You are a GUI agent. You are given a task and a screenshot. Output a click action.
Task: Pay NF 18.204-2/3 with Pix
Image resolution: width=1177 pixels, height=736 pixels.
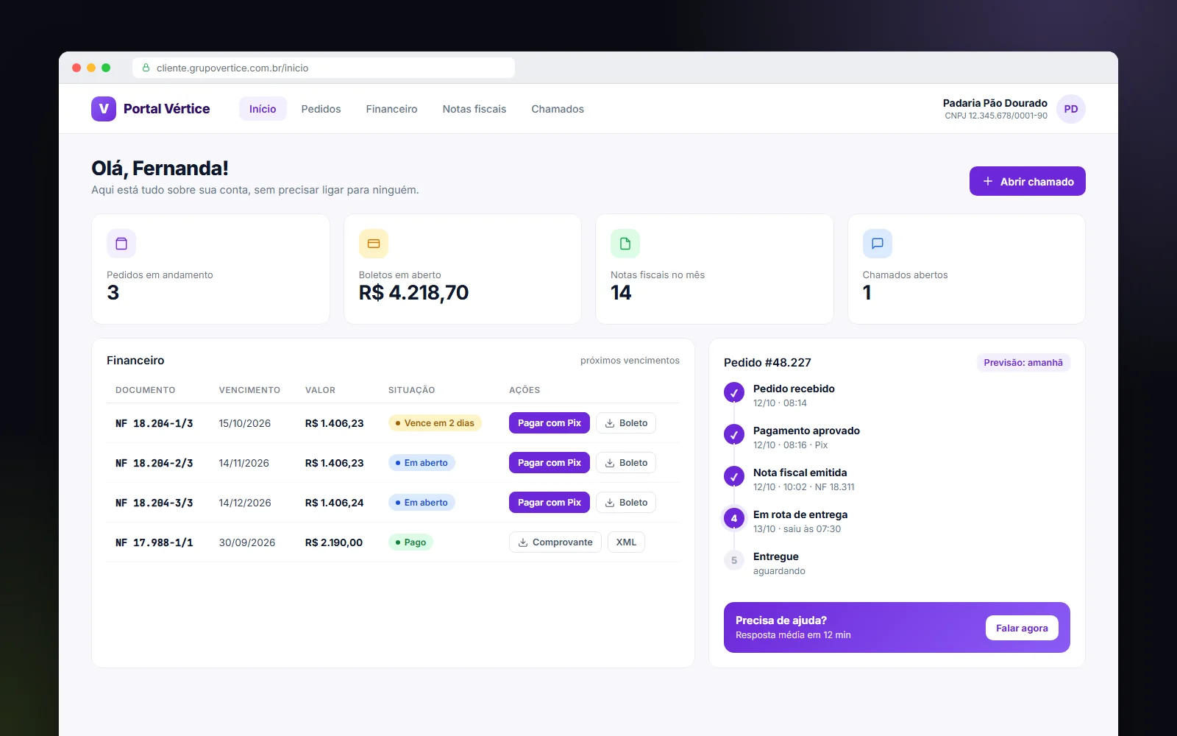pos(550,463)
